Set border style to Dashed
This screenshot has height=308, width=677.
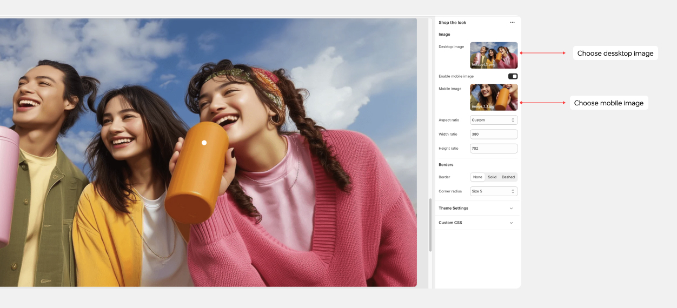point(508,177)
